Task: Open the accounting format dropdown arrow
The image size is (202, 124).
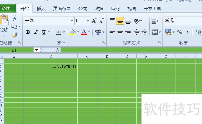Action: coord(173,32)
